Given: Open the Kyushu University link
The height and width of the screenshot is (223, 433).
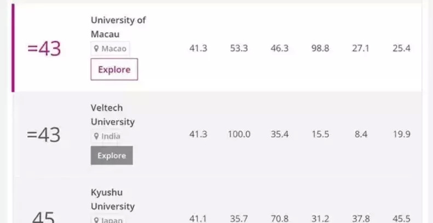Looking at the screenshot, I should pyautogui.click(x=112, y=199).
